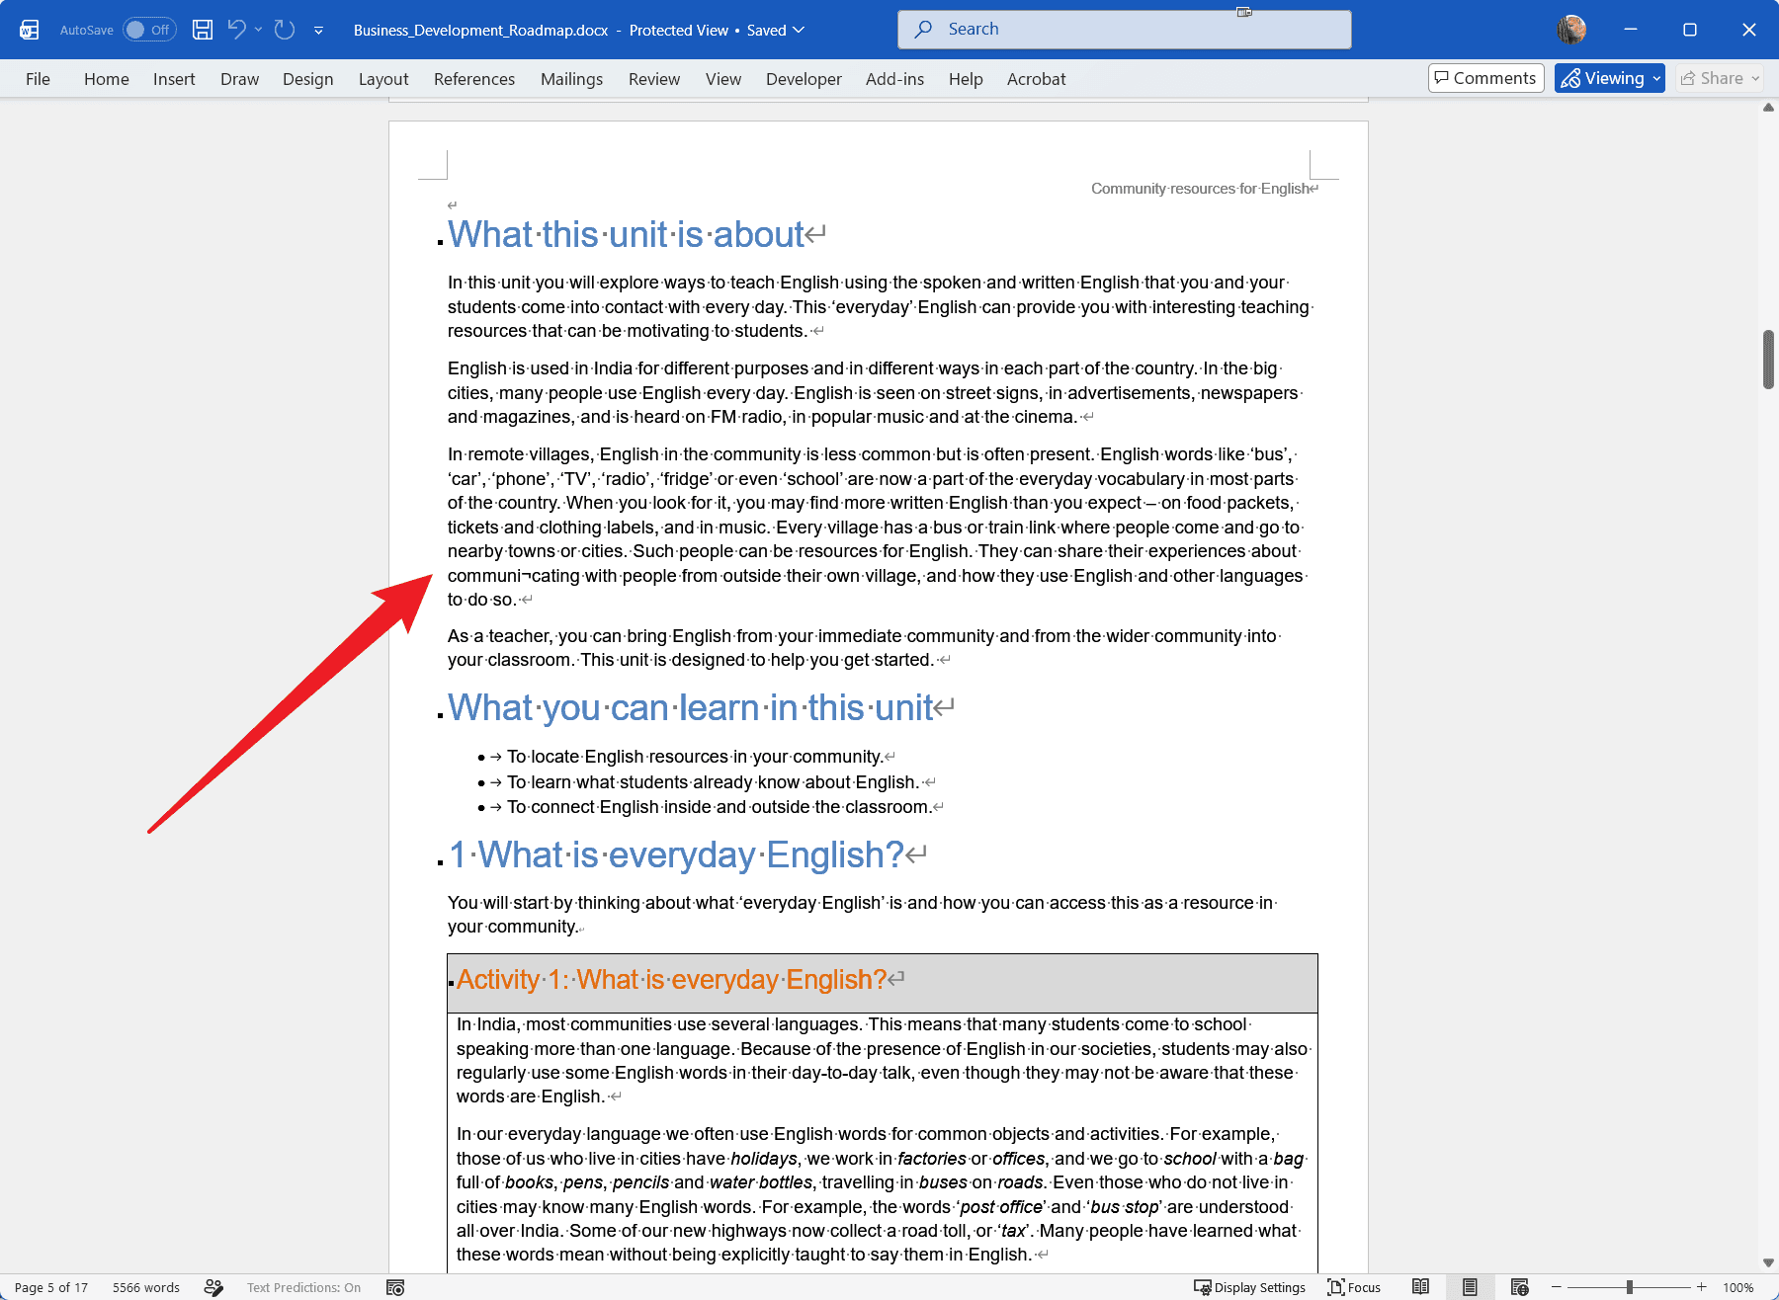Switch to Print Layout view
The image size is (1779, 1300).
click(1470, 1287)
